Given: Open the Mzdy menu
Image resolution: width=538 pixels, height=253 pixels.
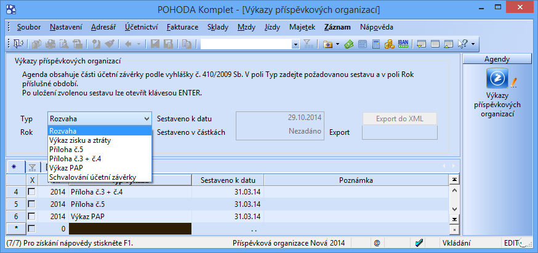Looking at the screenshot, I should (246, 27).
